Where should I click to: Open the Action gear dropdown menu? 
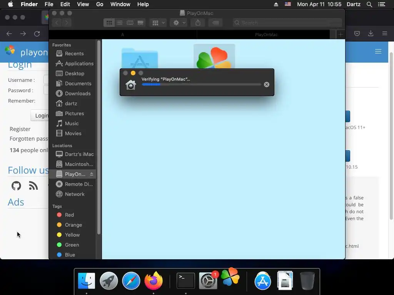[179, 23]
